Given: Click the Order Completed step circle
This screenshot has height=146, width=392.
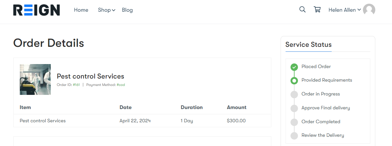Looking at the screenshot, I should click(294, 122).
